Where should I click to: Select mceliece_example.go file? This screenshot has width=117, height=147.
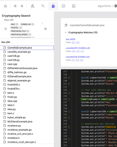tap(27, 130)
